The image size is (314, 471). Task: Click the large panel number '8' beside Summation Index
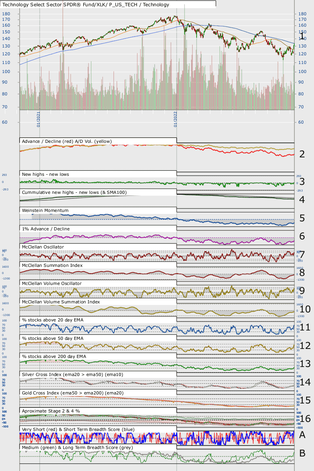302,272
